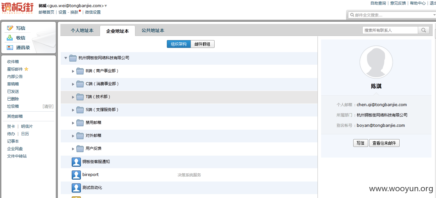Screen dimensions: 436x198
Task: Open the 企业网盘 link
Action: [x=15, y=148]
